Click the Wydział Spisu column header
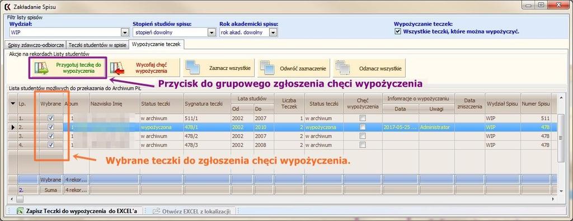The height and width of the screenshot is (221, 573). click(x=502, y=104)
